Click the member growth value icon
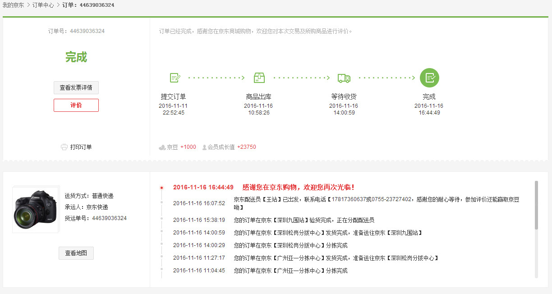552x294 pixels. point(204,147)
